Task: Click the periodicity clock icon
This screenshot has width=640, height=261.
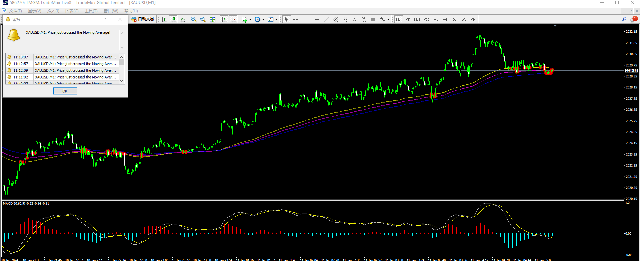Action: click(x=257, y=19)
